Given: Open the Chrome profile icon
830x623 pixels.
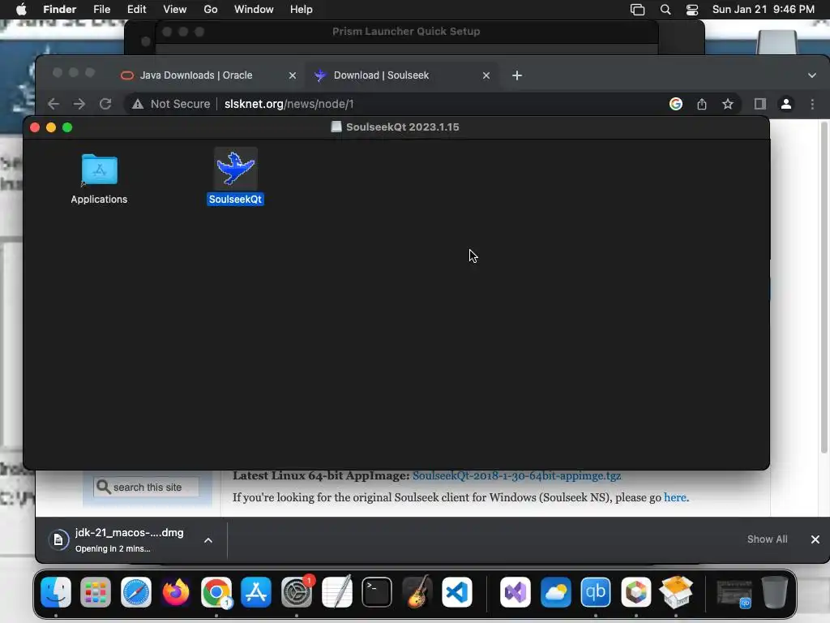Looking at the screenshot, I should [x=786, y=104].
